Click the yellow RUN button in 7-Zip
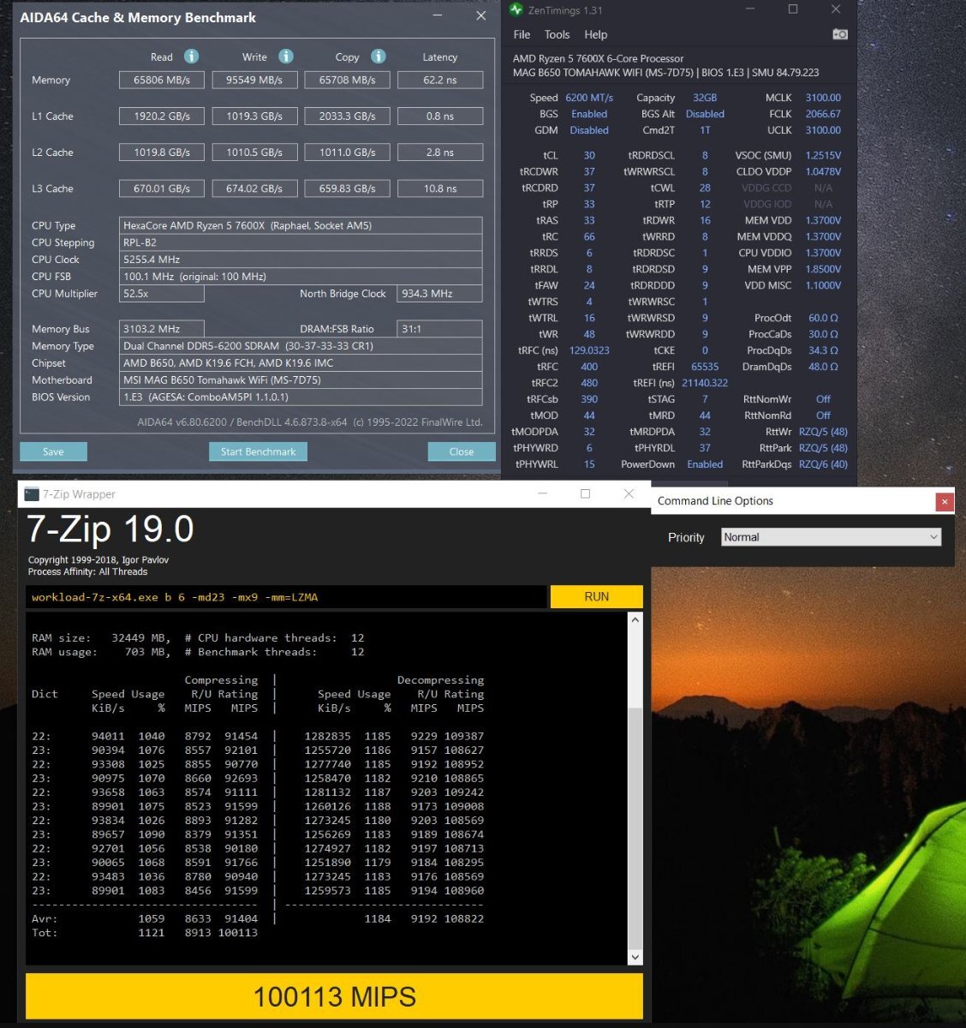The width and height of the screenshot is (966, 1028). tap(597, 597)
